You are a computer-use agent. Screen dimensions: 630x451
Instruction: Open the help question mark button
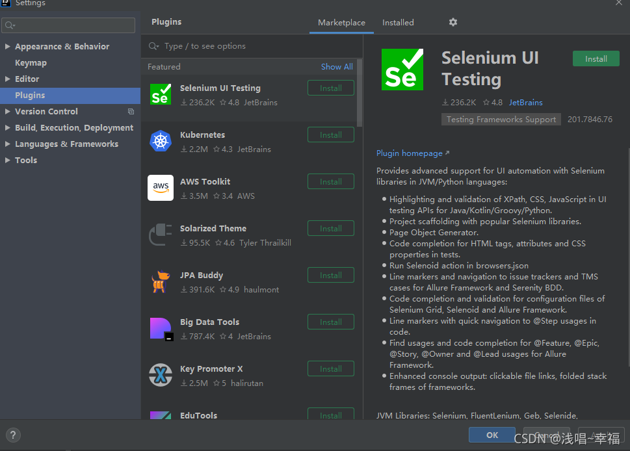(13, 435)
